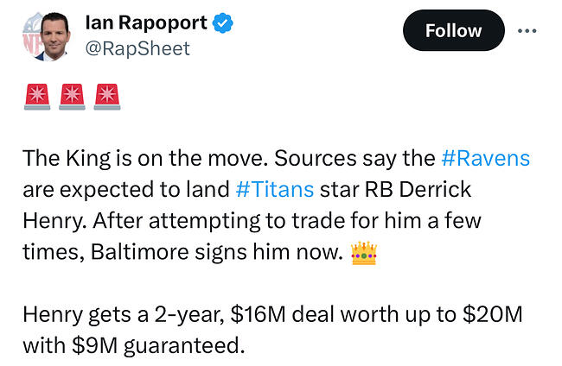Click the middle red siren emoji
The width and height of the screenshot is (562, 366).
71,97
